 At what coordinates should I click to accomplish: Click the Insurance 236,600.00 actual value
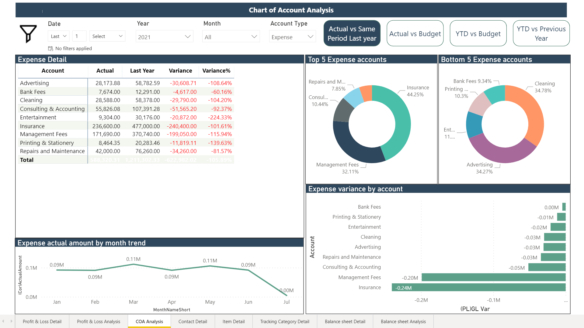pos(106,126)
